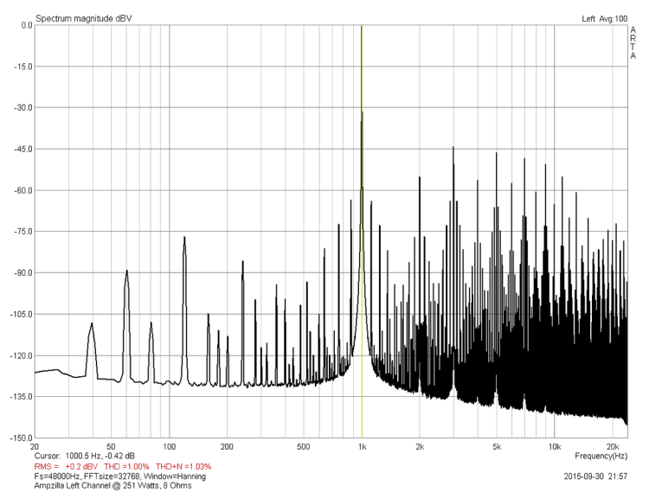The height and width of the screenshot is (492, 662).
Task: Click the '100' frequency axis label
Action: tap(169, 446)
